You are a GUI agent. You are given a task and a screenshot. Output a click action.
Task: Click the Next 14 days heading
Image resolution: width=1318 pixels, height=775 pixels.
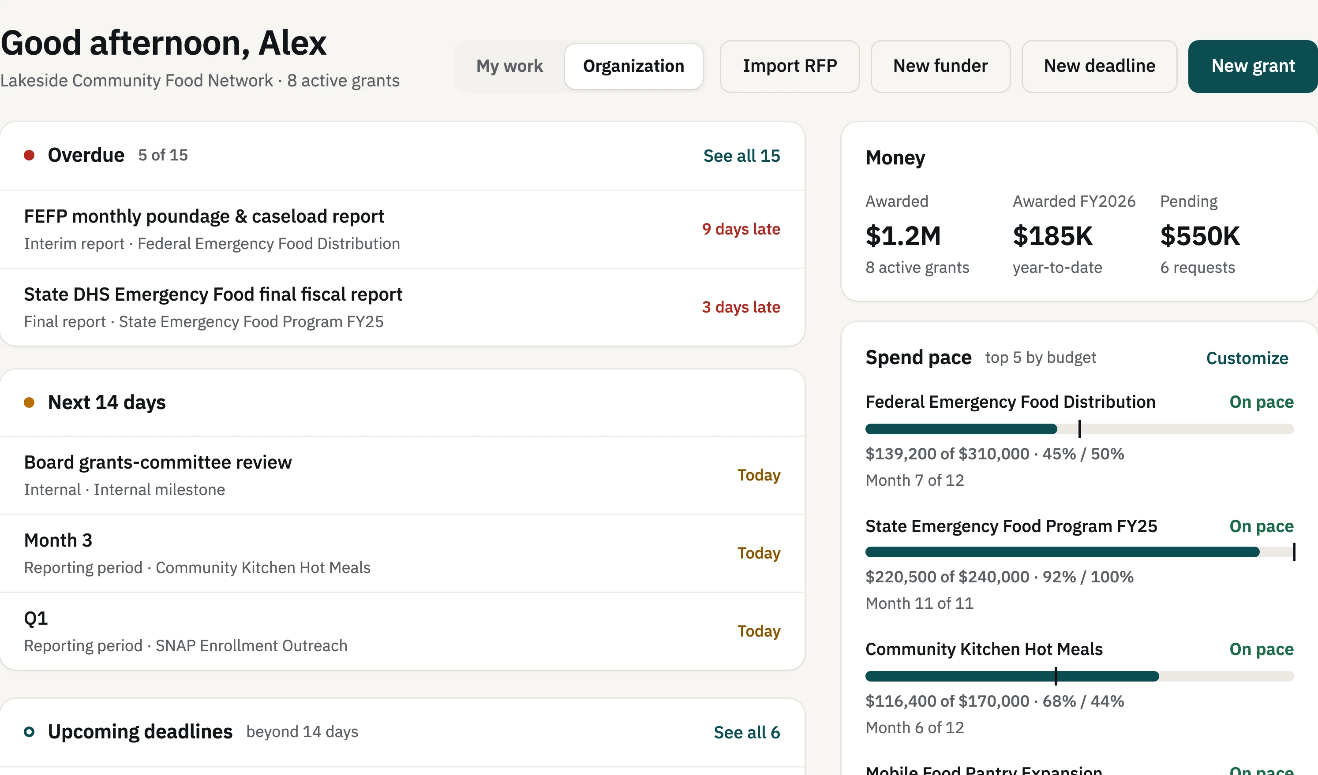tap(107, 402)
